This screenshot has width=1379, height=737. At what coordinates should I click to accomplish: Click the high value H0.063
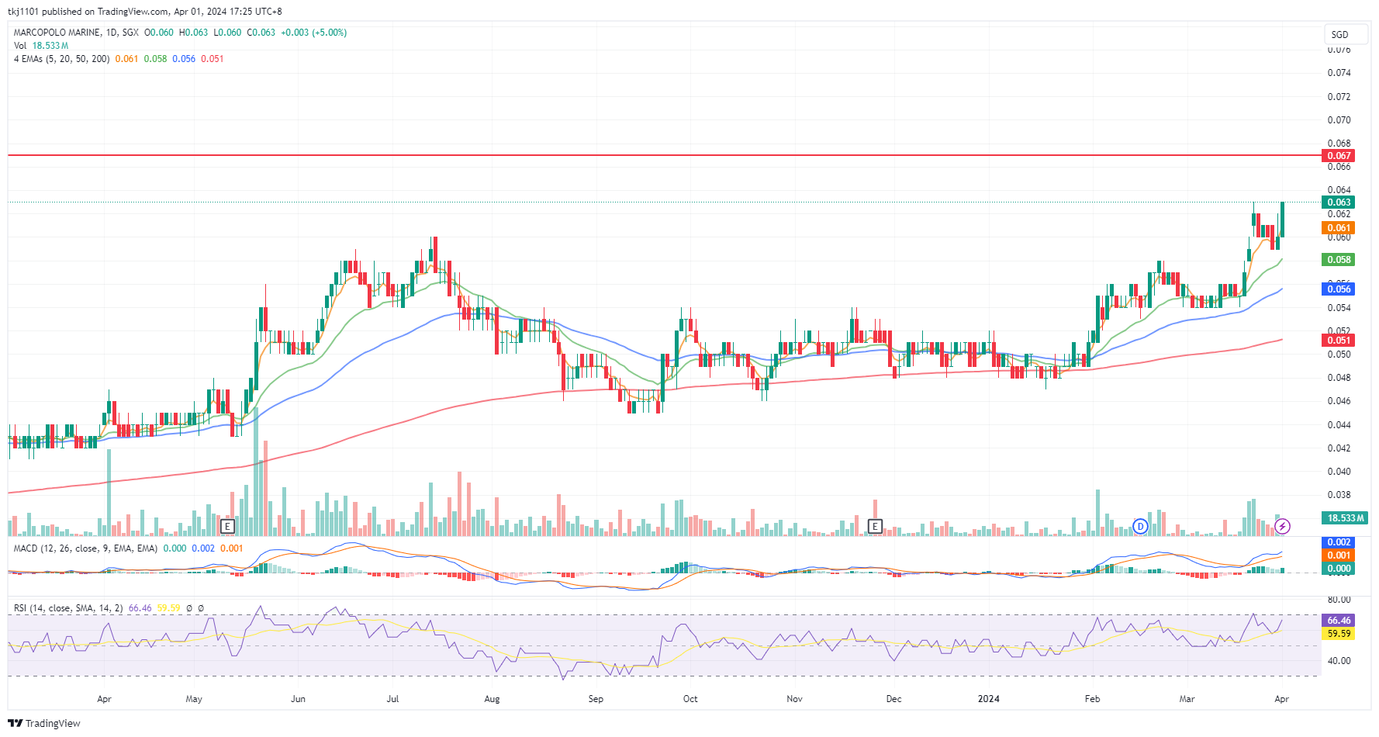coord(193,33)
